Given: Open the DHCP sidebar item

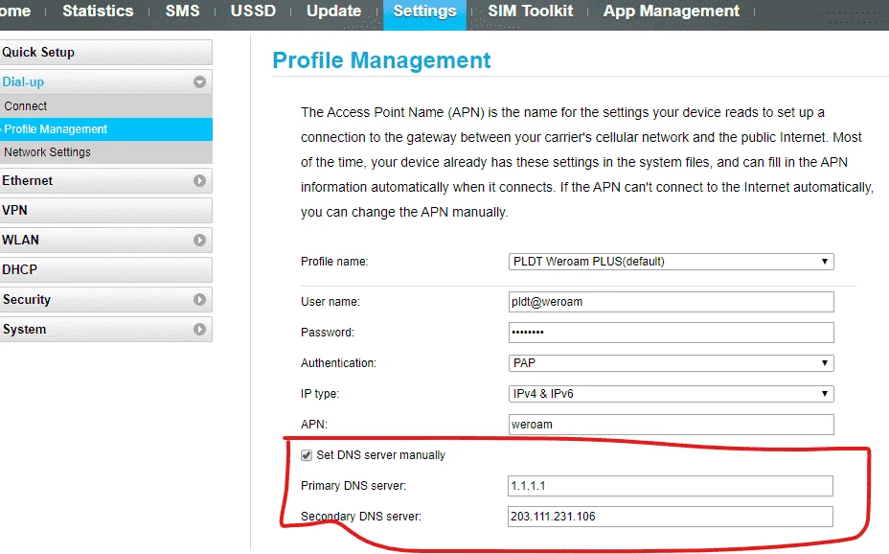Looking at the screenshot, I should (106, 269).
